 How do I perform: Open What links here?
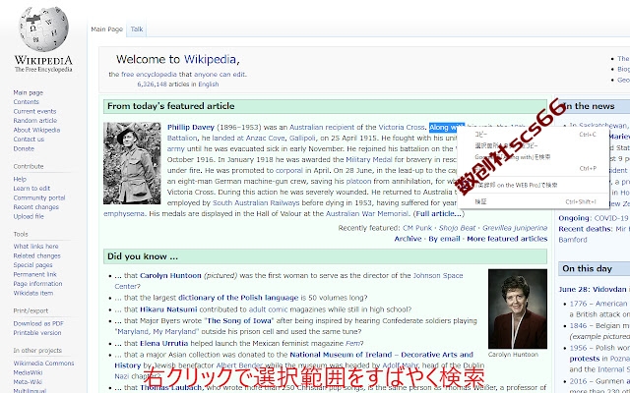35,247
